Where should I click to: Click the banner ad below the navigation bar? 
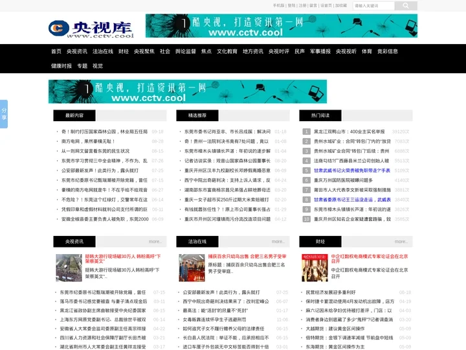tap(188, 91)
